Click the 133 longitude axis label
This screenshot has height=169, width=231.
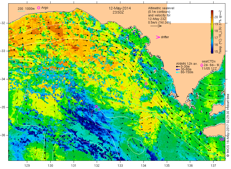(x=120, y=166)
